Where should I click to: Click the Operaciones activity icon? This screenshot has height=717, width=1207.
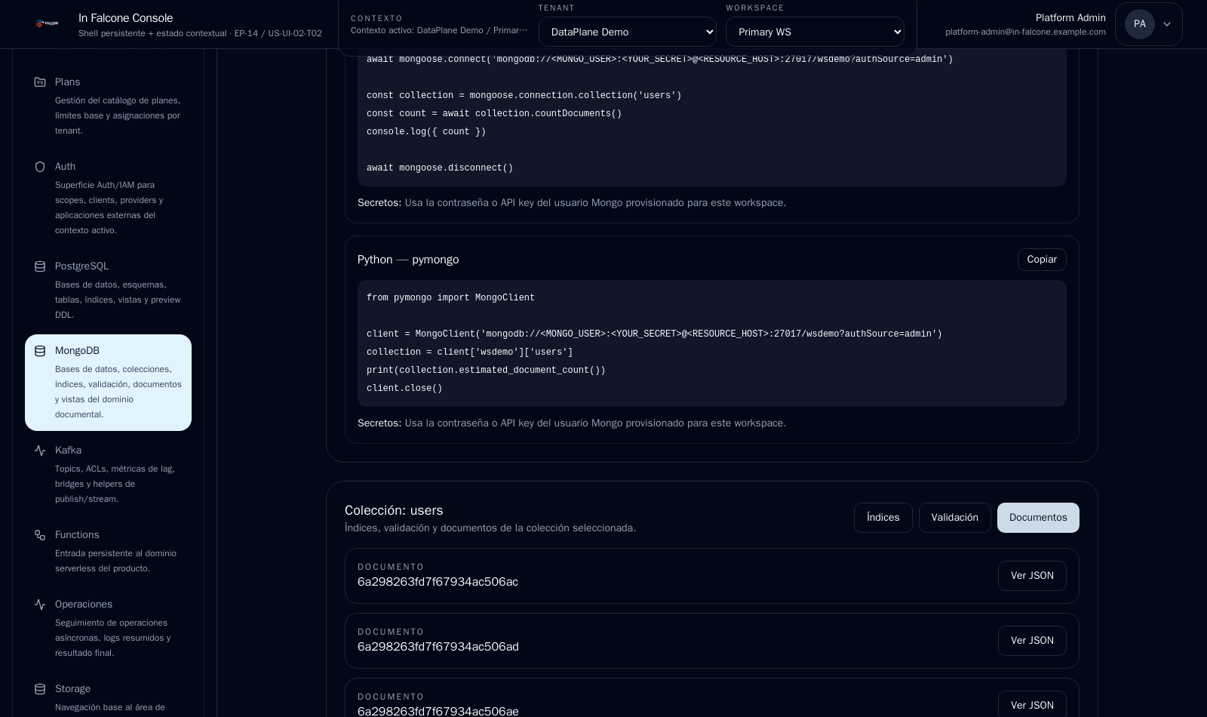[x=40, y=604]
